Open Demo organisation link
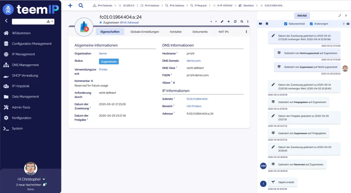This screenshot has height=193, width=351. point(103,53)
